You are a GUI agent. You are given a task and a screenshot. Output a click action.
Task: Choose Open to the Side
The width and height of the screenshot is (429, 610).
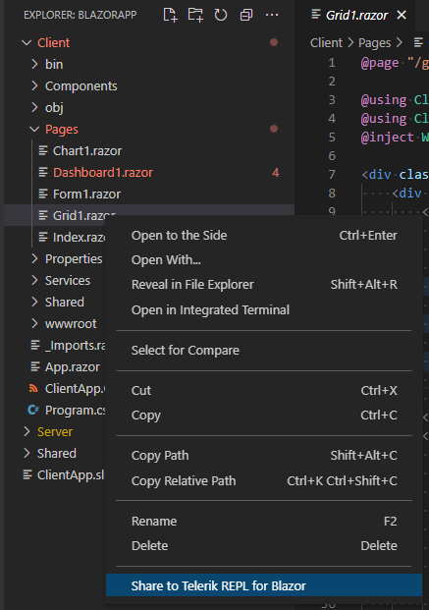tap(264, 236)
